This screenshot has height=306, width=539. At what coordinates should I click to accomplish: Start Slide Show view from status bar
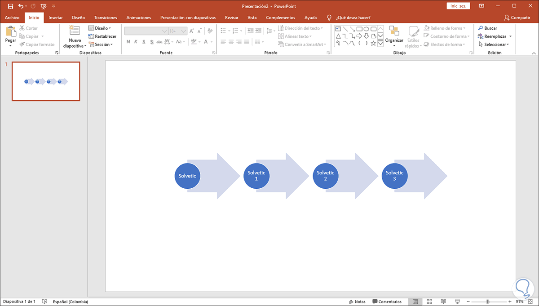457,302
